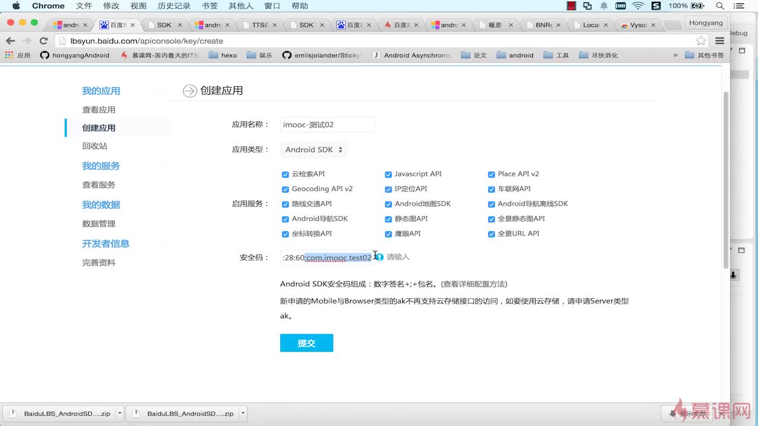Screen dimensions: 758x426
Task: Go back to the previous page
Action: (x=10, y=41)
